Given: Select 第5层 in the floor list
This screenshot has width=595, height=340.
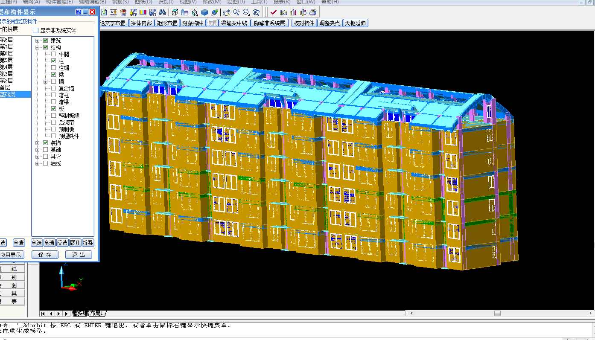Looking at the screenshot, I should point(6,60).
